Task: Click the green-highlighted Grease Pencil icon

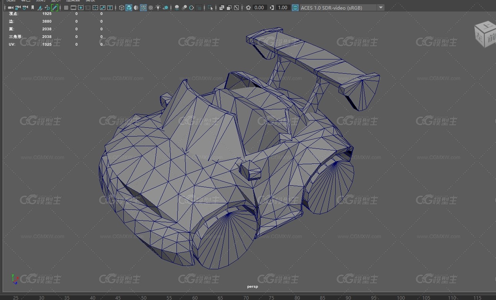Action: tap(55, 8)
